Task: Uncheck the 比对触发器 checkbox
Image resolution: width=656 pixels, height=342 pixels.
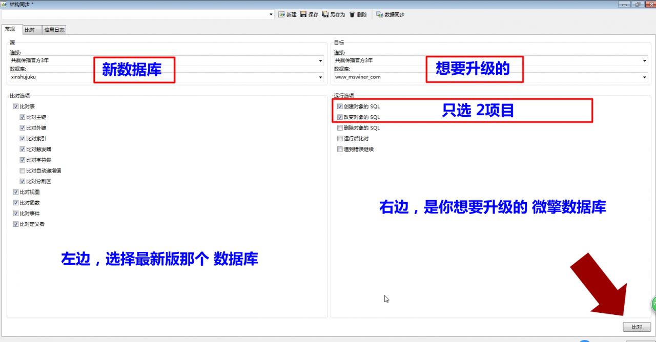Action: coord(23,149)
